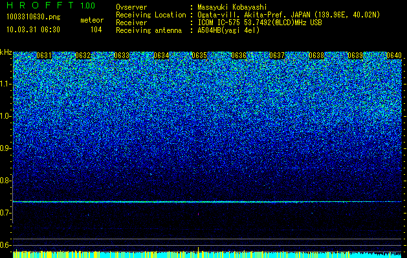Click the meteor count 104

[96, 30]
